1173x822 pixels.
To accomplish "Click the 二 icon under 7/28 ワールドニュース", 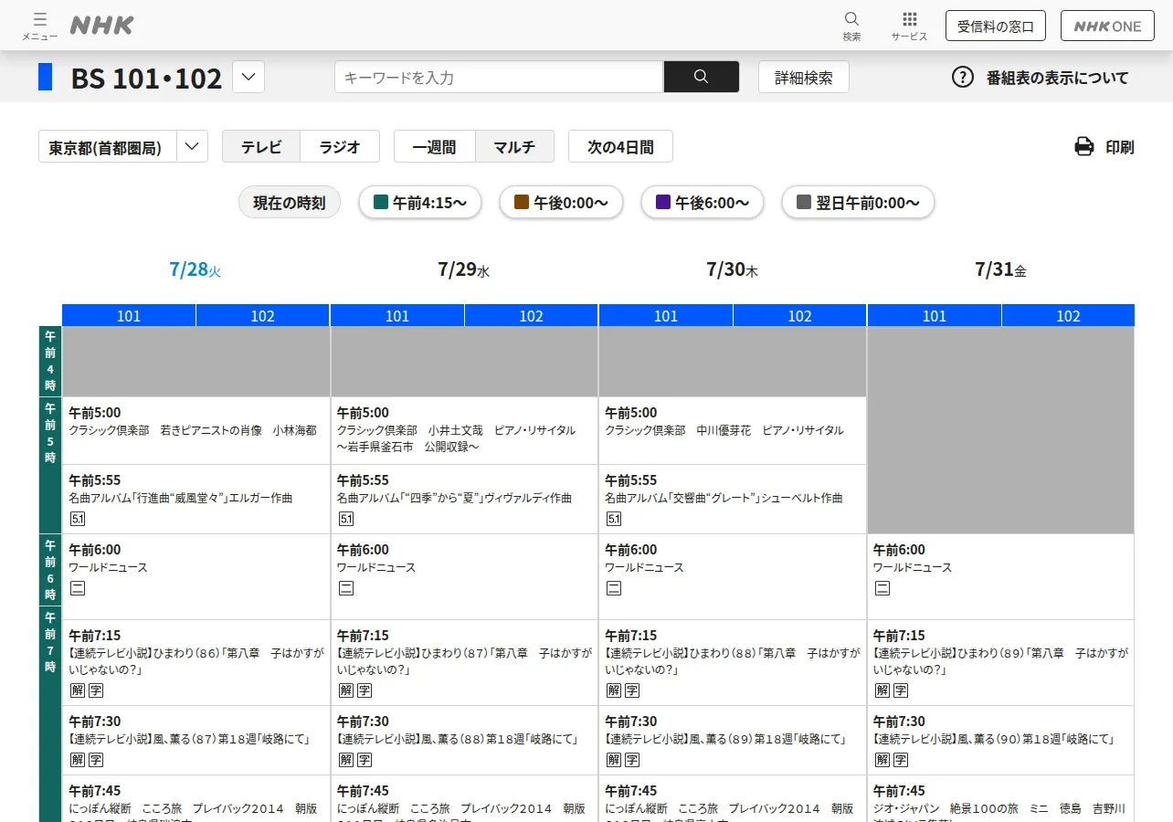I will point(78,588).
